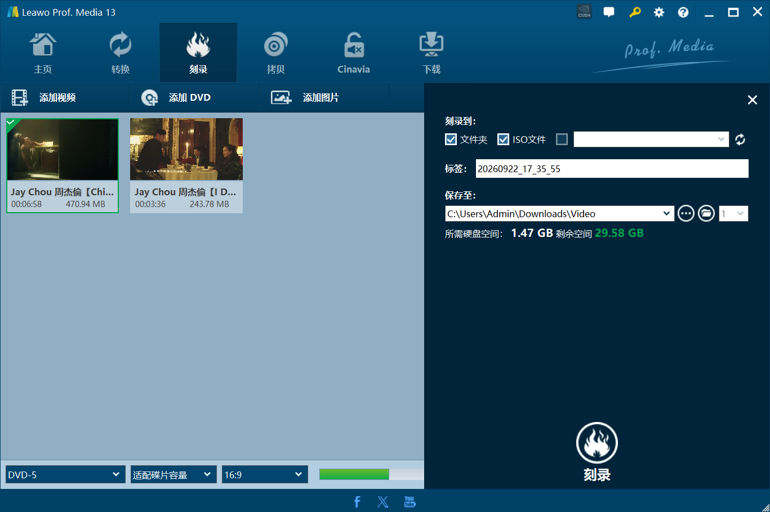
Task: Open the DVD-5 disc type dropdown
Action: tap(64, 474)
